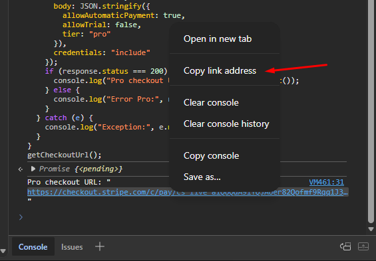Image resolution: width=376 pixels, height=261 pixels.
Task: Switch to the Console drawer tab
Action: click(x=33, y=246)
